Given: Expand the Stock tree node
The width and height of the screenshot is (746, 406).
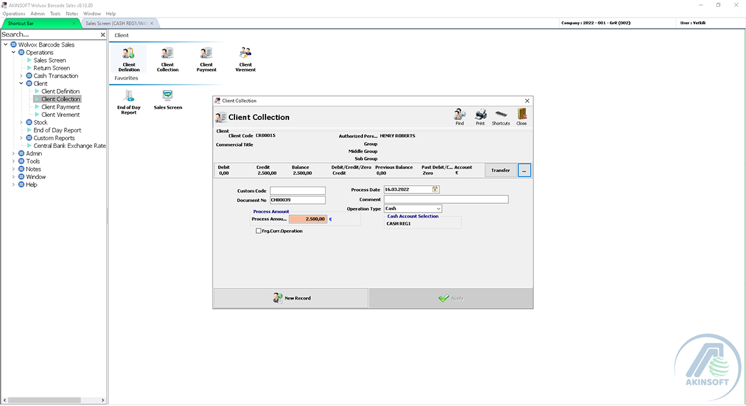Looking at the screenshot, I should 21,122.
